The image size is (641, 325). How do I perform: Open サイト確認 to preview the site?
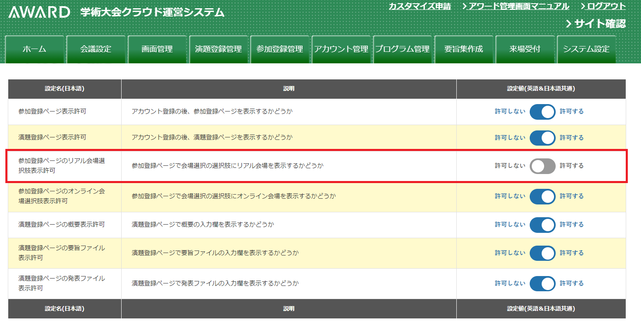599,24
